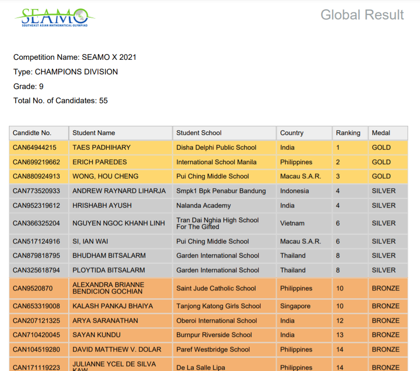Click the Medal column header
The height and width of the screenshot is (371, 420).
point(381,133)
